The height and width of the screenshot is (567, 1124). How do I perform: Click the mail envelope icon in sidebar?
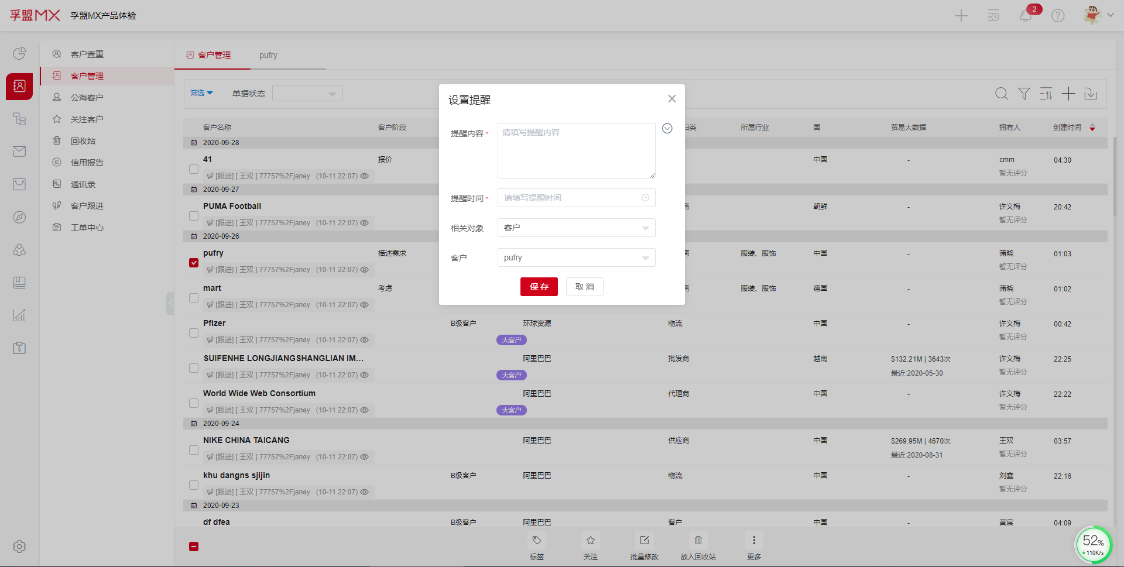click(x=19, y=152)
